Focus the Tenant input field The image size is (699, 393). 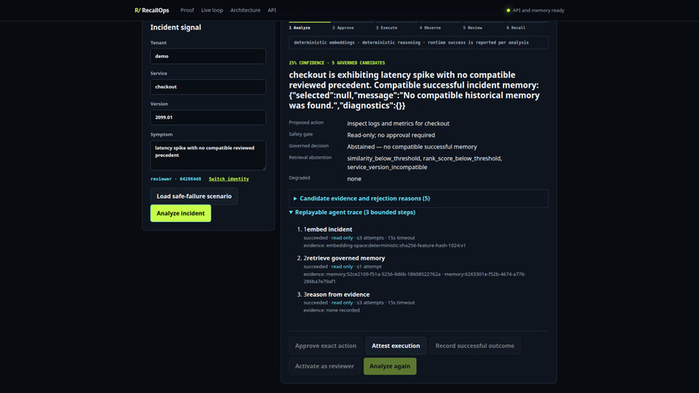coord(208,56)
